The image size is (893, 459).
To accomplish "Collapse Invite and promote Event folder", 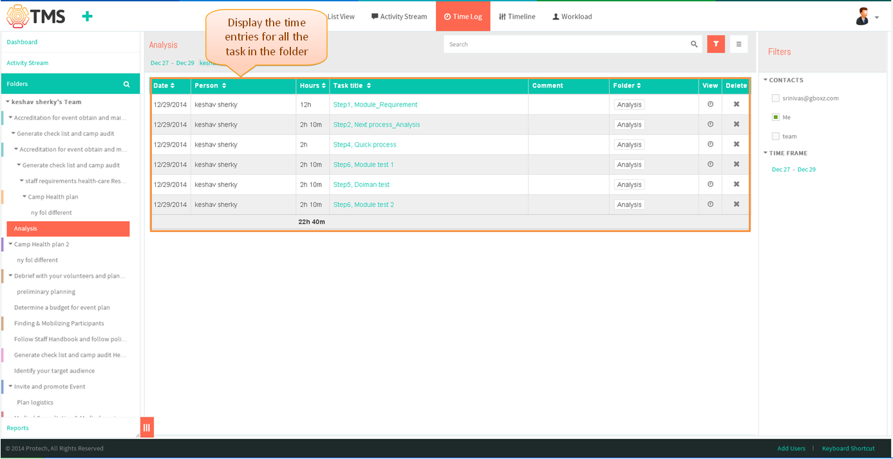I will pos(10,386).
